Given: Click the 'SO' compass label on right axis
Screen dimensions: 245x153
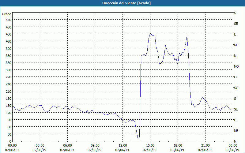Looking at the screenshot, I should pos(236,88).
